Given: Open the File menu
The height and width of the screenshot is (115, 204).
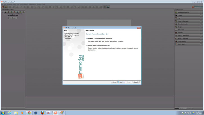Looking at the screenshot, I should pos(2,4).
